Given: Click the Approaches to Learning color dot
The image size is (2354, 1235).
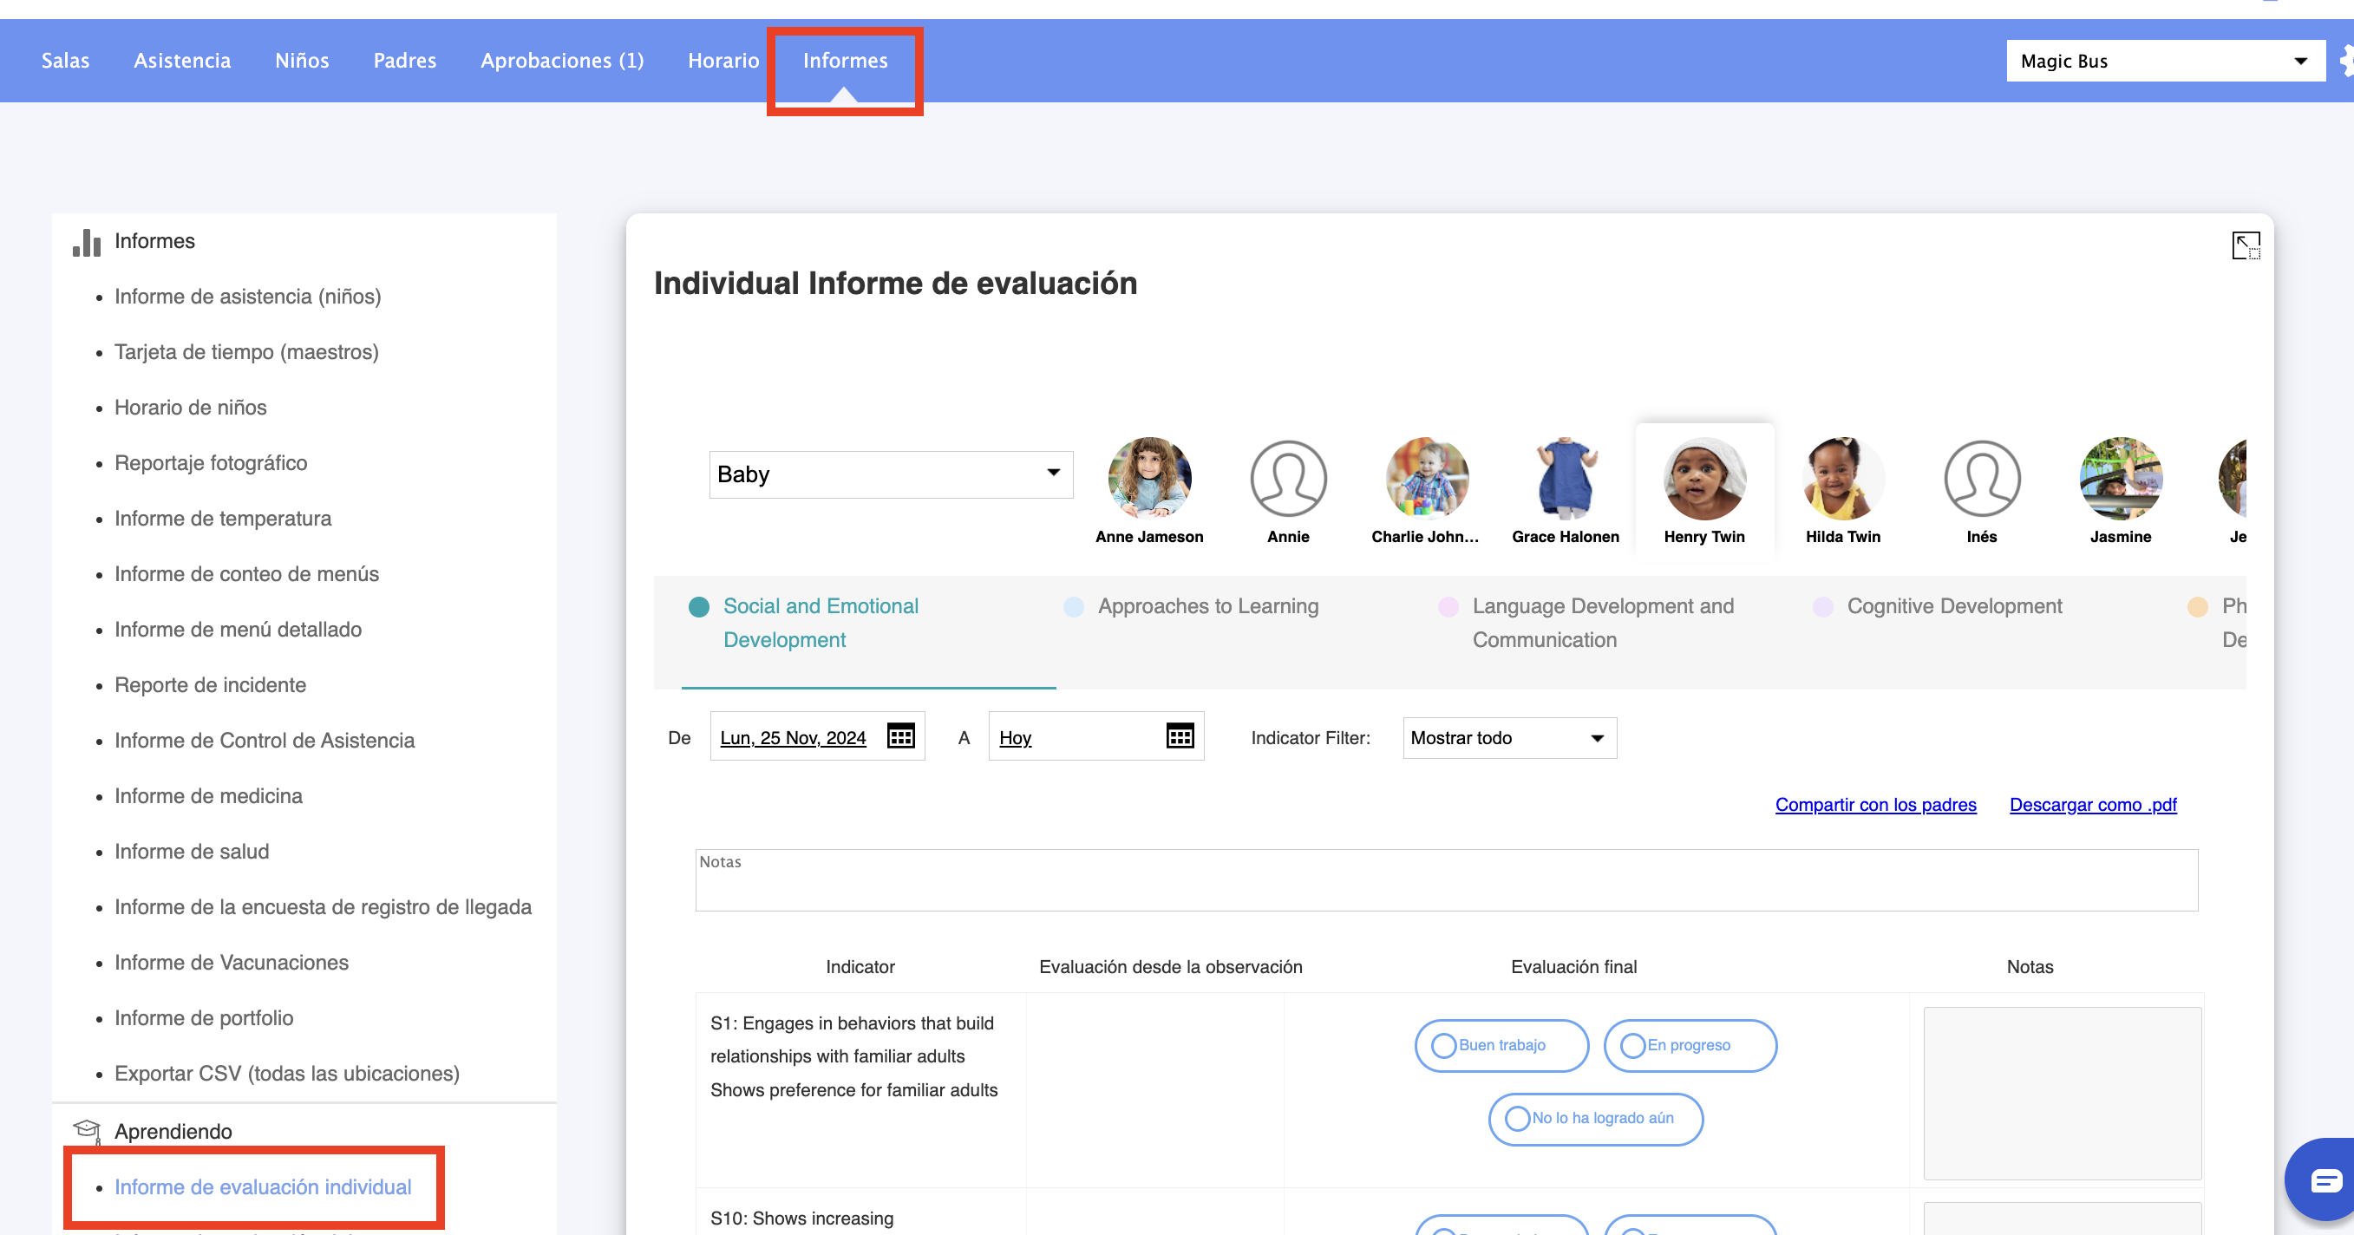Looking at the screenshot, I should click(1073, 607).
